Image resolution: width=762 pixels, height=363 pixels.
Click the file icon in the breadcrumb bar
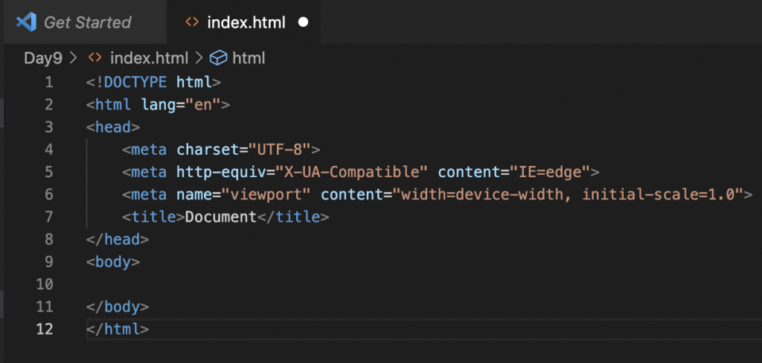coord(95,57)
